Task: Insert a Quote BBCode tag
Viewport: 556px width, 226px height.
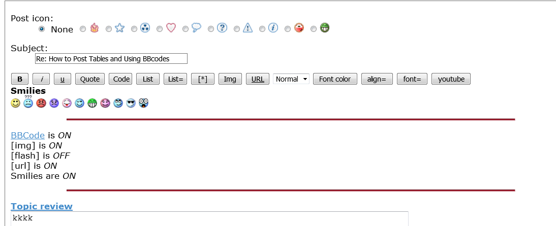Action: coord(90,79)
